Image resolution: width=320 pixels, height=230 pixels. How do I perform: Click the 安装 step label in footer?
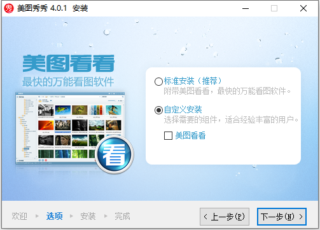pyautogui.click(x=88, y=216)
